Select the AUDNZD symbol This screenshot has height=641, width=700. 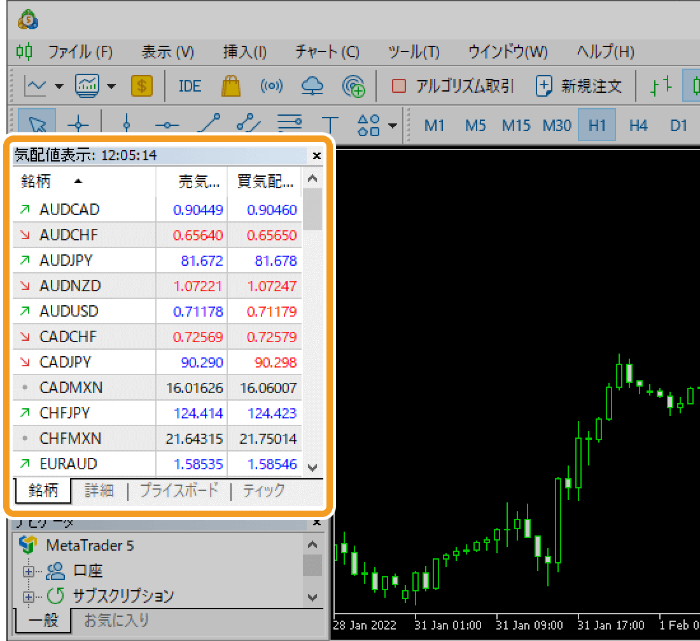pyautogui.click(x=70, y=286)
